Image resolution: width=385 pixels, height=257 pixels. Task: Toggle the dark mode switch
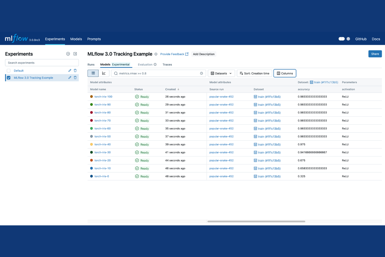[x=342, y=39]
